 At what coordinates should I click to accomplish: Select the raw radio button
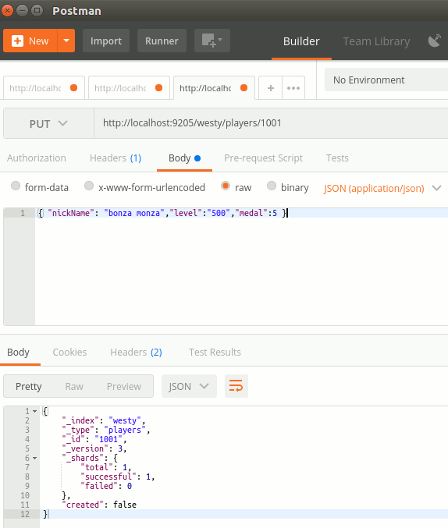(x=226, y=186)
